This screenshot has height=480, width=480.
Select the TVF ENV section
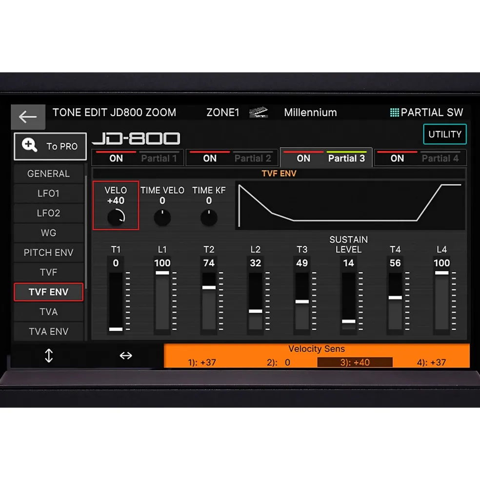pos(48,292)
